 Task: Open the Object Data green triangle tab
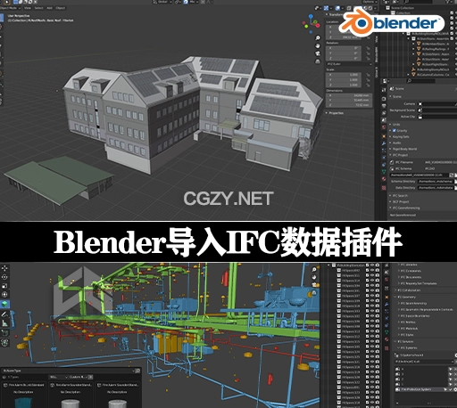click(384, 171)
